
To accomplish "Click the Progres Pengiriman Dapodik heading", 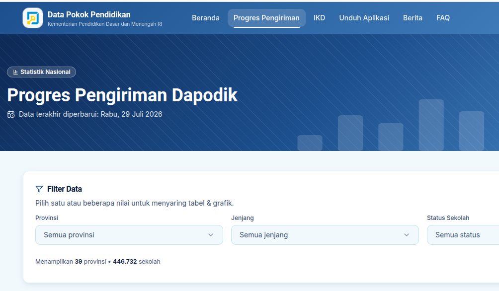I will [122, 95].
